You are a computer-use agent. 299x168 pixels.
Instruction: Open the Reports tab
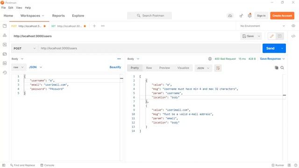tap(58, 15)
